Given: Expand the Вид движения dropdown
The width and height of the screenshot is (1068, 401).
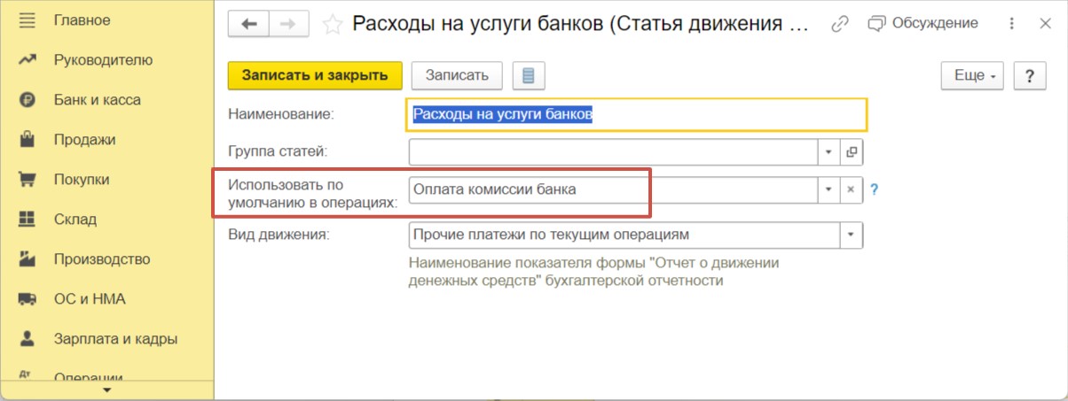Looking at the screenshot, I should (x=852, y=235).
